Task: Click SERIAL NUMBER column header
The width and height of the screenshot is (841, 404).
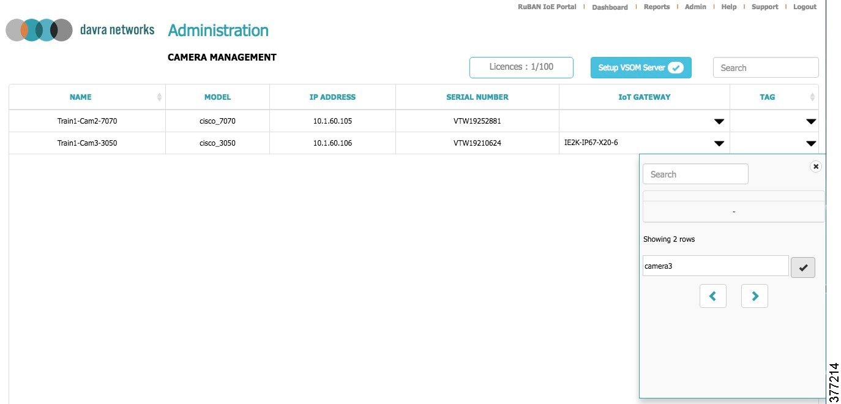Action: pos(477,97)
